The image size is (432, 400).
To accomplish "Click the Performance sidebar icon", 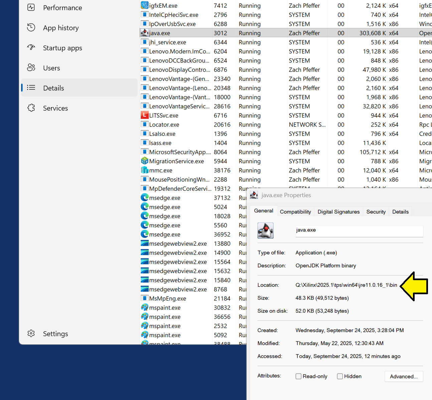I will click(x=31, y=8).
